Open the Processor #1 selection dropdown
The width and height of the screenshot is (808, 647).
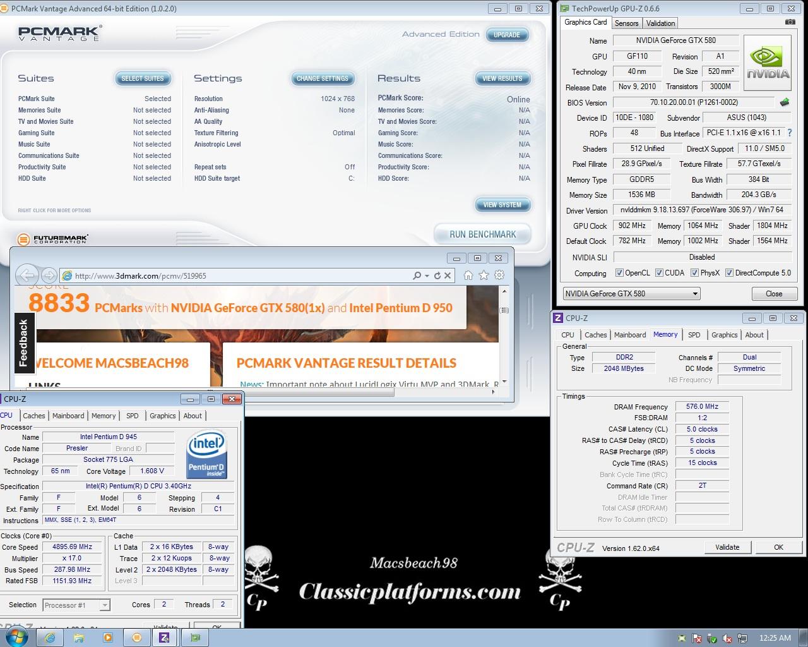click(76, 605)
